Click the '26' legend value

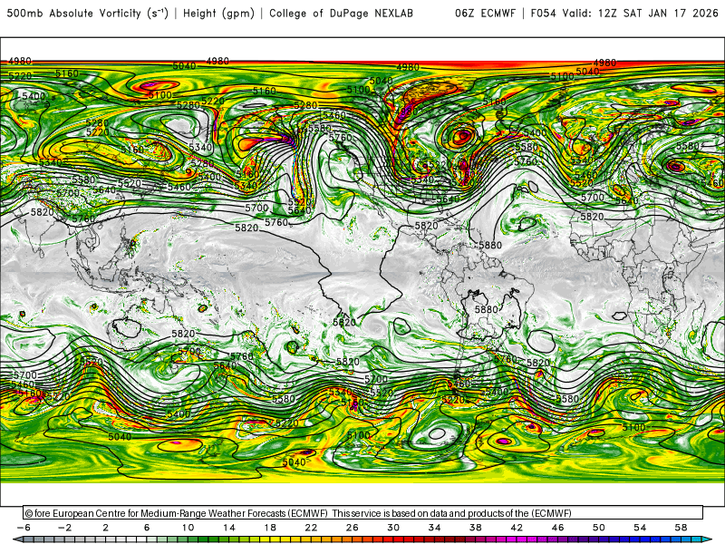353,528
